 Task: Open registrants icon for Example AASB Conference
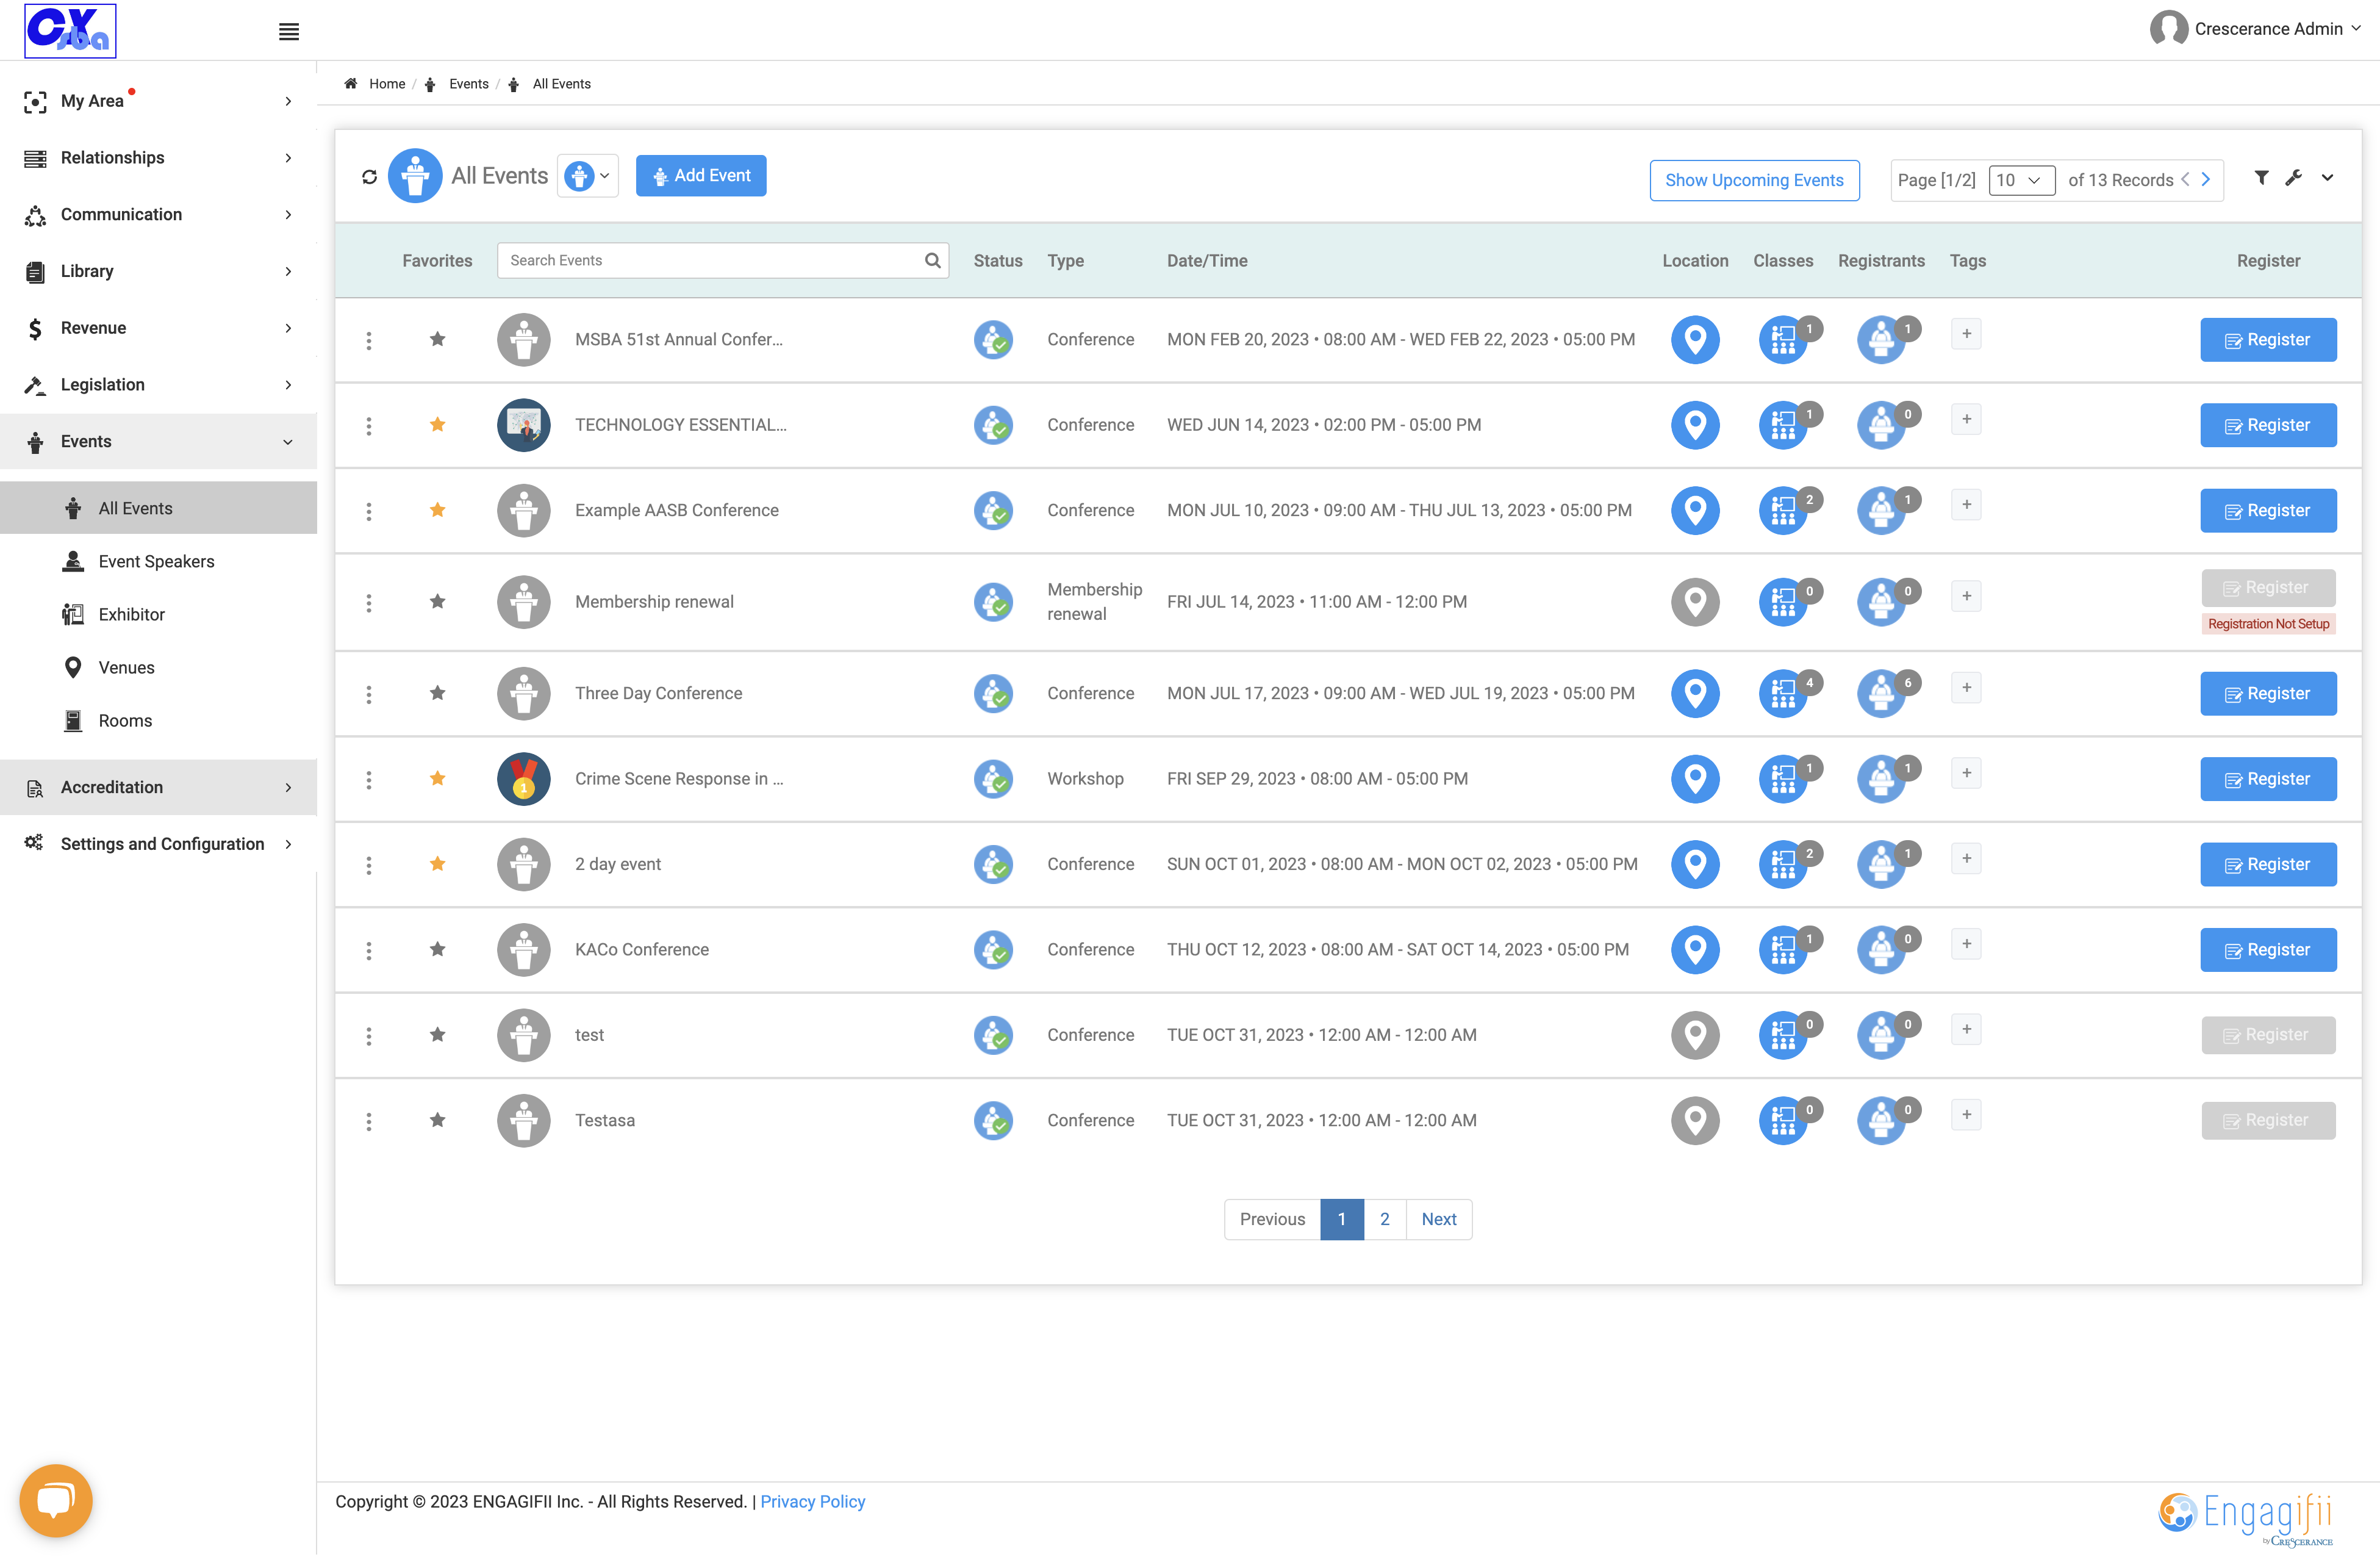[x=1882, y=510]
